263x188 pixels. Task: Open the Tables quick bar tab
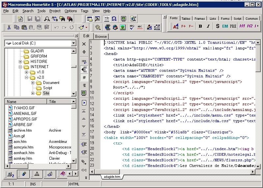[x=186, y=18]
